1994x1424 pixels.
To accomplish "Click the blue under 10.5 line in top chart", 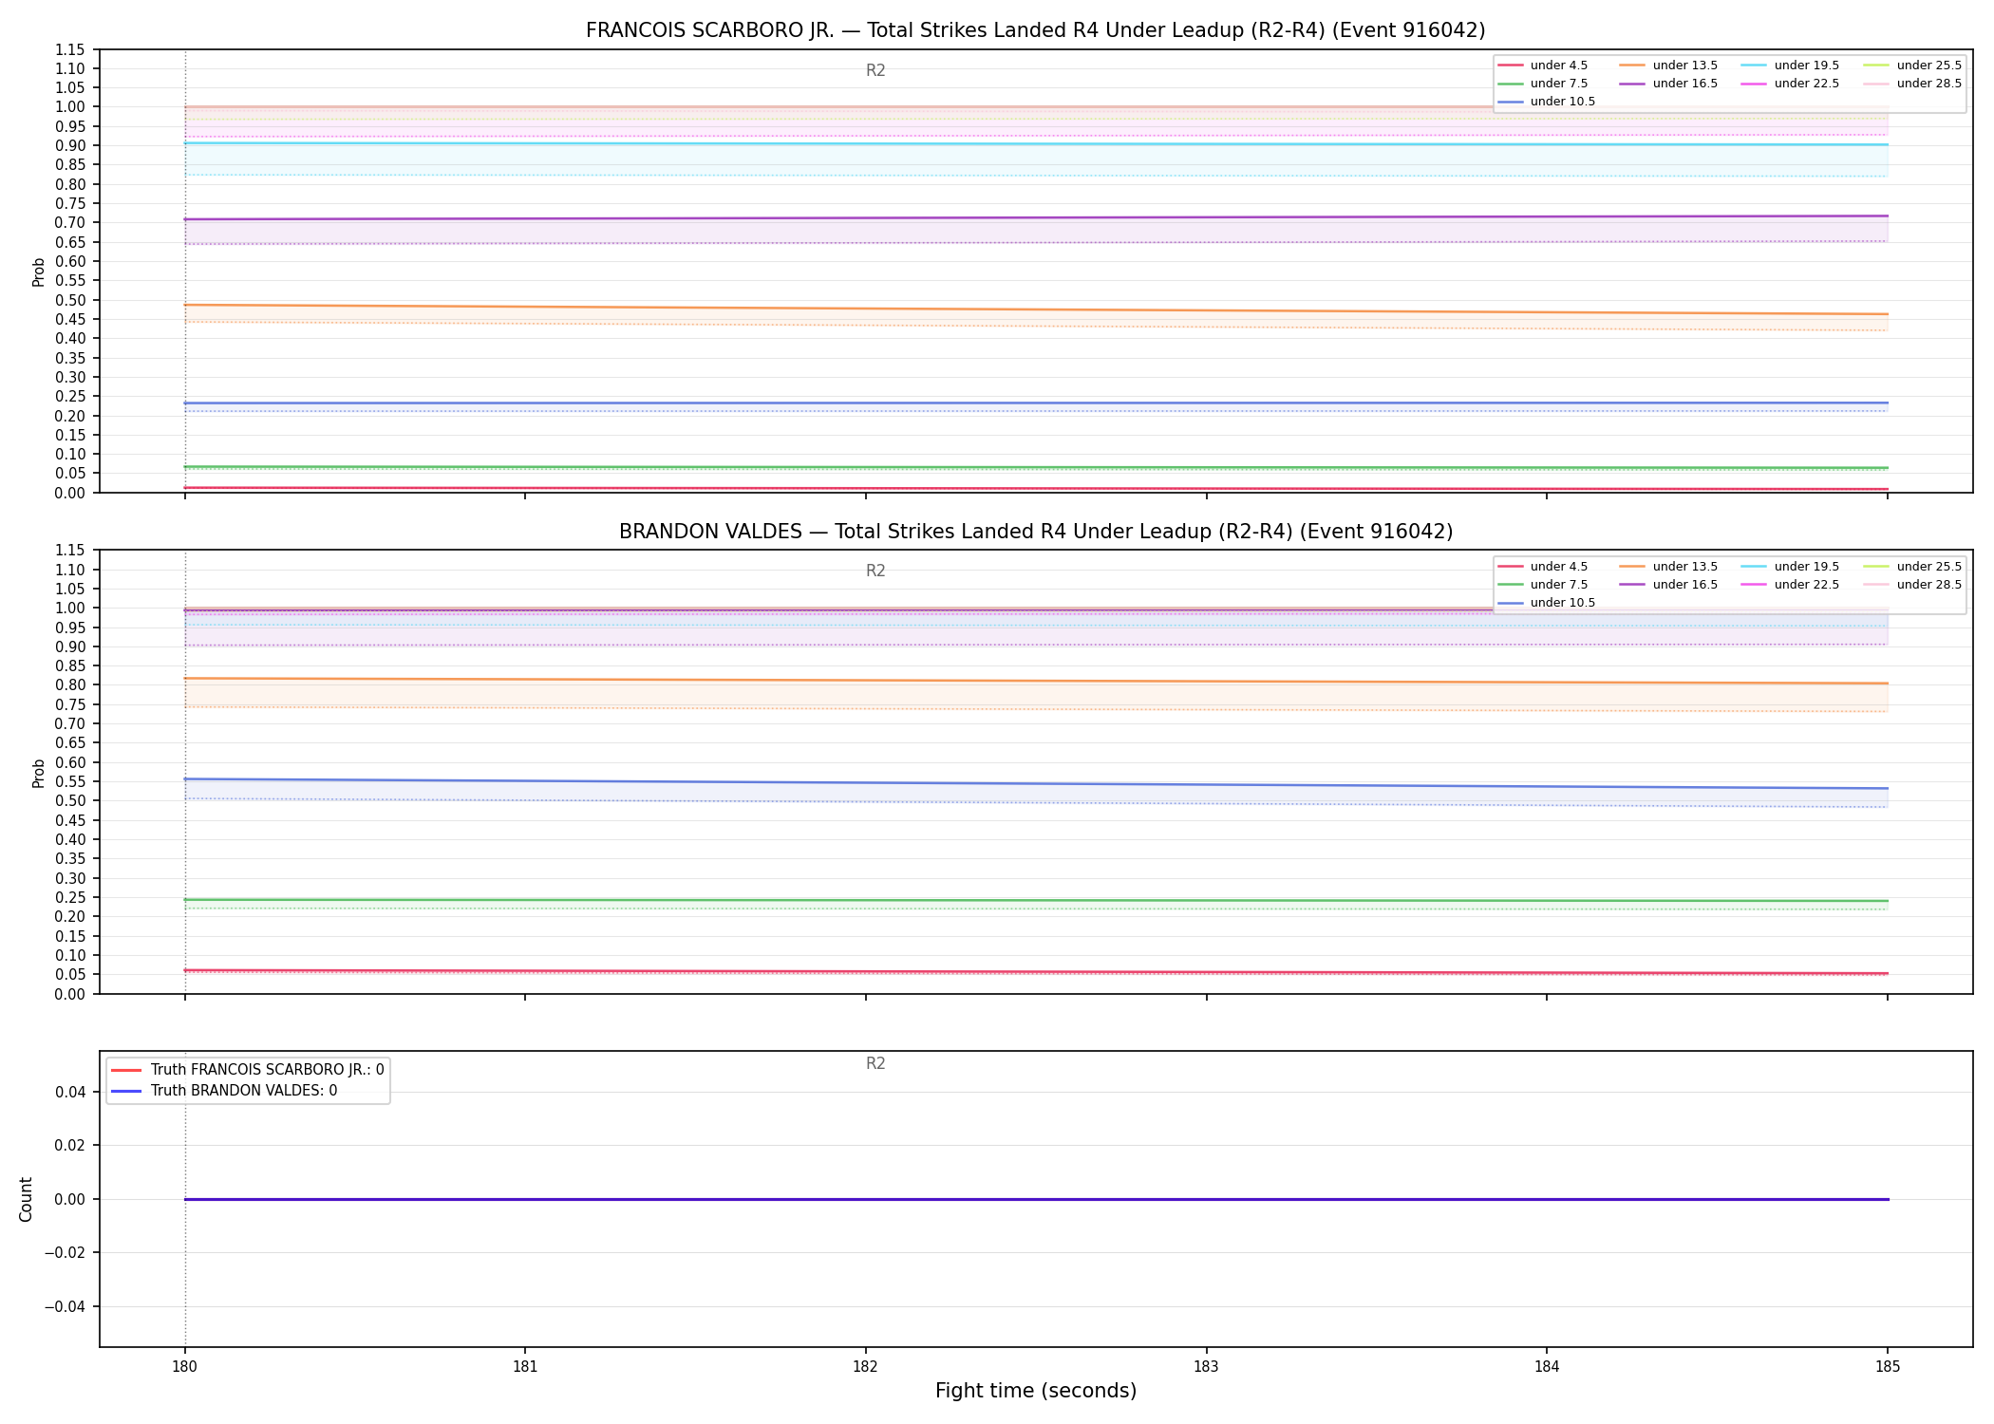I will pos(1035,403).
